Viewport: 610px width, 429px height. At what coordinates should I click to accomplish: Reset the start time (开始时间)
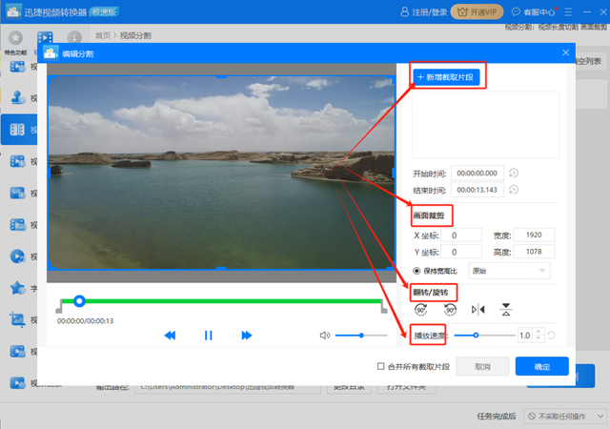tap(514, 173)
